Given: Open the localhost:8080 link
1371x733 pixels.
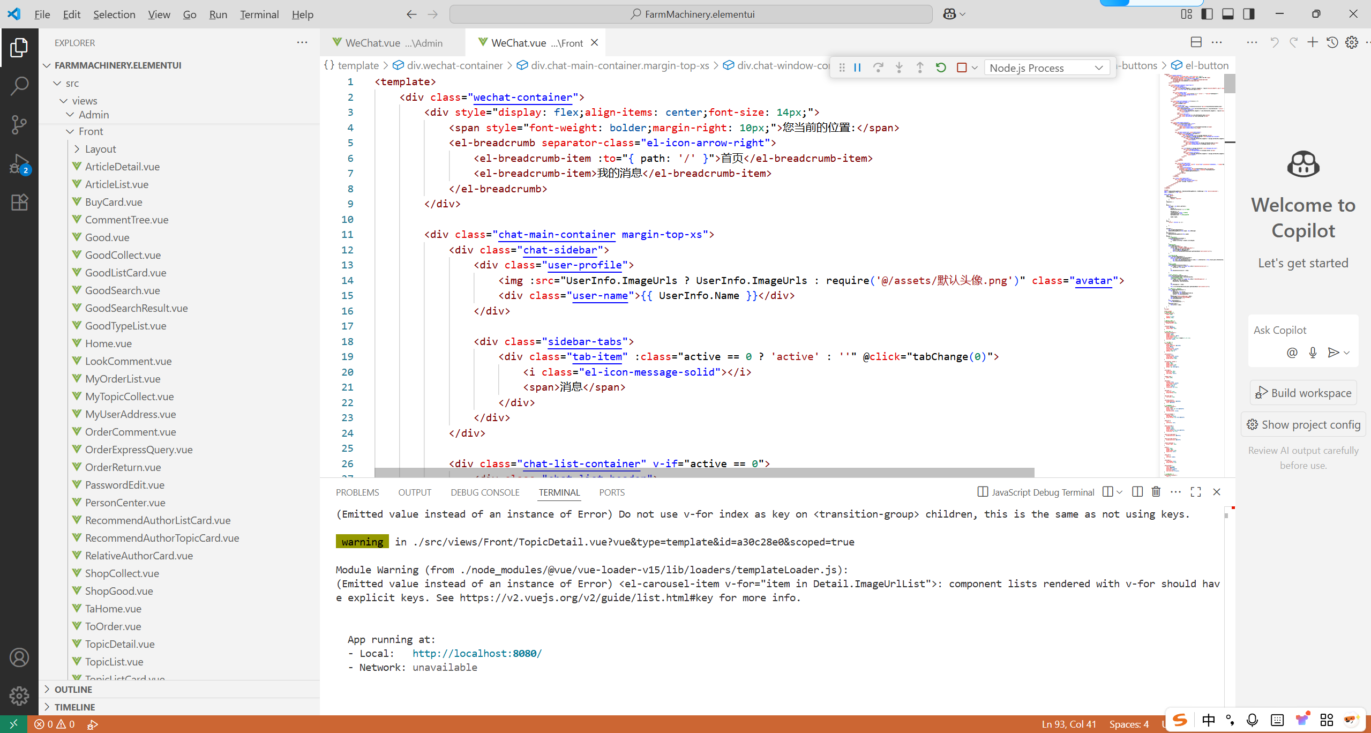Looking at the screenshot, I should coord(477,653).
